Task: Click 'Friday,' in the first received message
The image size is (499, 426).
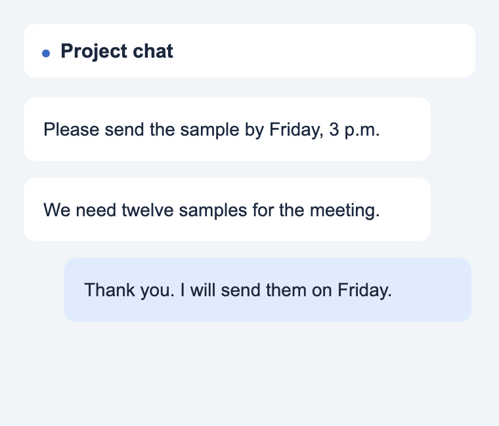Action: click(296, 130)
